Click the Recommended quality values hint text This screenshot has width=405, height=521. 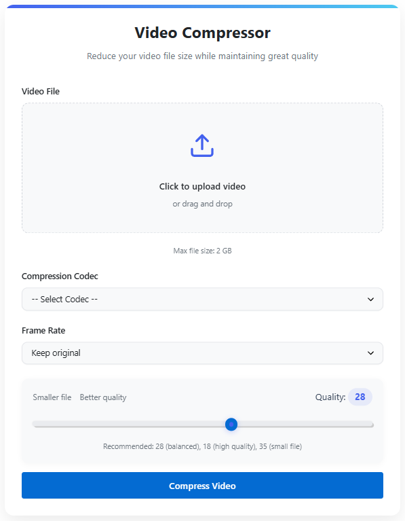(202, 446)
